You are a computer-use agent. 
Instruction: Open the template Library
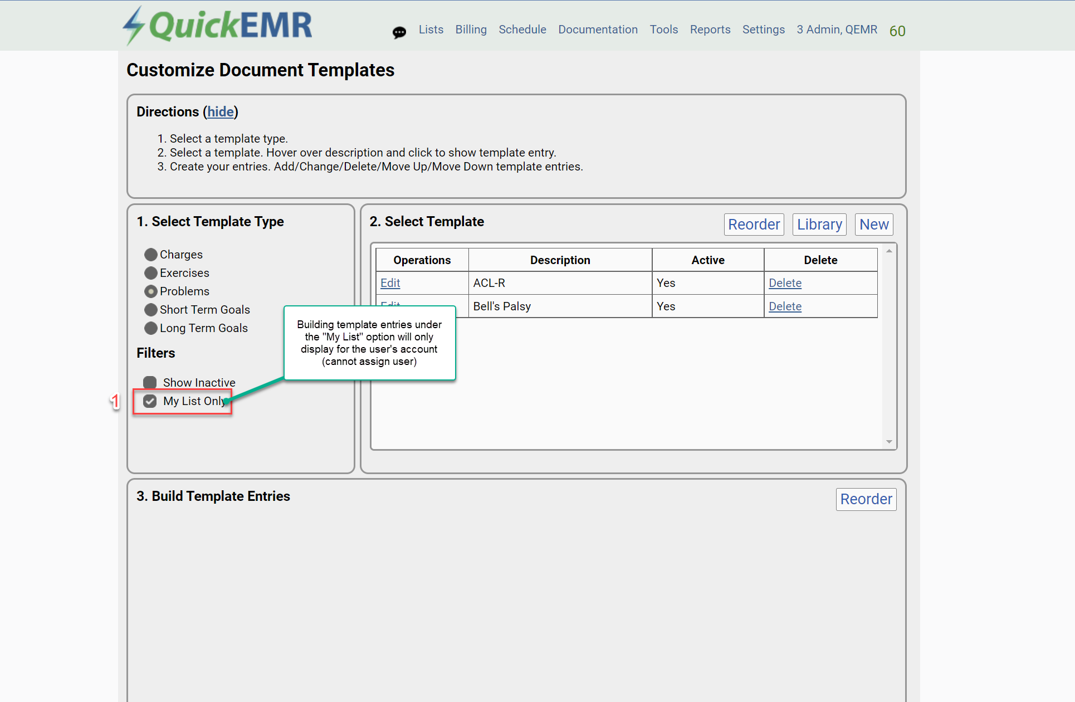pos(819,225)
